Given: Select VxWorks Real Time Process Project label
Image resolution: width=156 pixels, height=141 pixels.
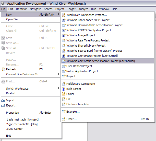Looking at the screenshot, I should 88,40.
